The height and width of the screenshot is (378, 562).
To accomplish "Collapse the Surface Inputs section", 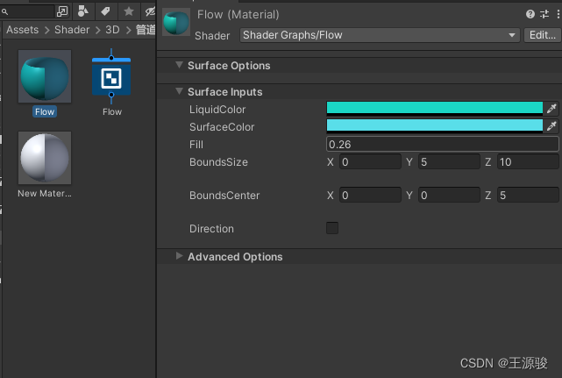I will (180, 91).
